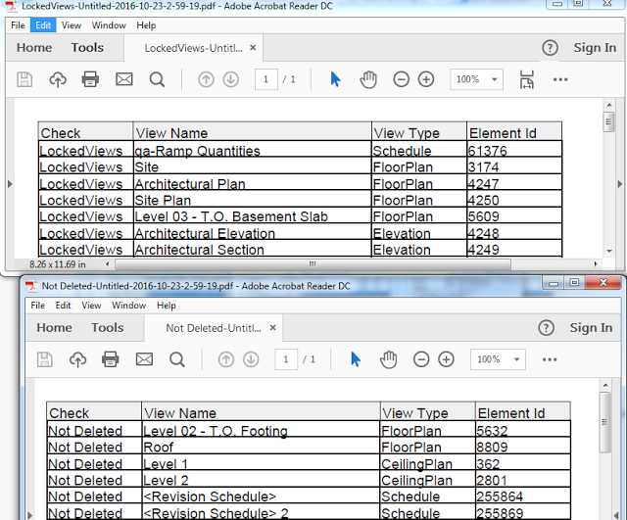Expand left navigation pane in LockedViews window

pos(10,184)
